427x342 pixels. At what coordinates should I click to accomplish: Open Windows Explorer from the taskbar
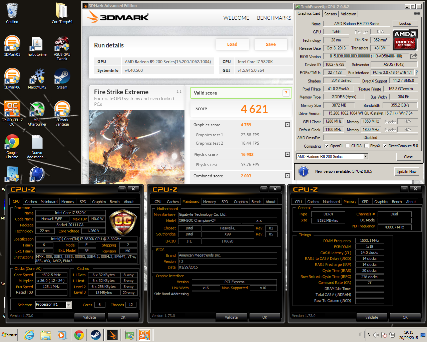pos(46,335)
